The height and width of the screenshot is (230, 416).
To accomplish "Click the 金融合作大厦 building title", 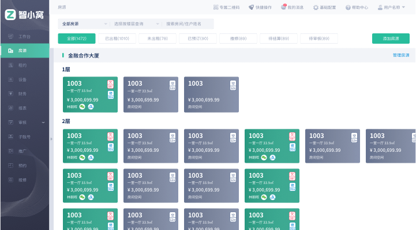I will pos(84,56).
